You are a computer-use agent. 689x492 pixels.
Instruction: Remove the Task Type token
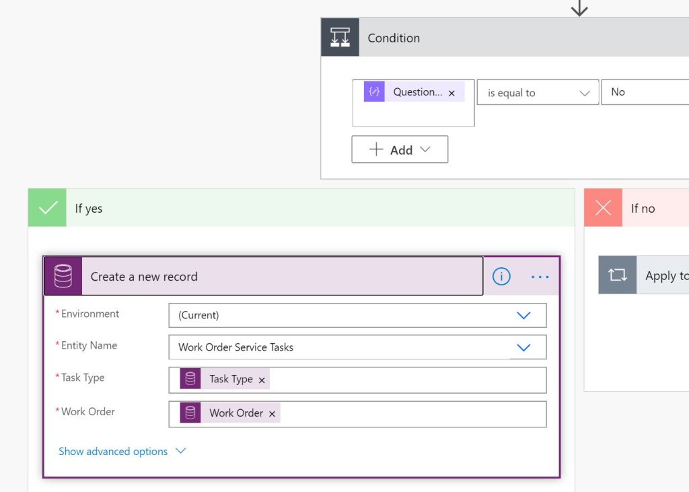[x=262, y=380]
